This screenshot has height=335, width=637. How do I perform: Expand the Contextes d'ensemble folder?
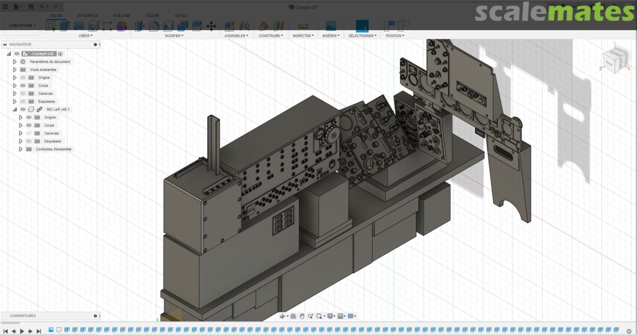coord(21,149)
